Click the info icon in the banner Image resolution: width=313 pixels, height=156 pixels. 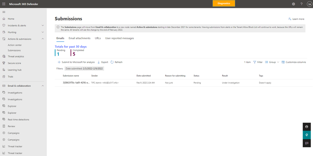58,27
